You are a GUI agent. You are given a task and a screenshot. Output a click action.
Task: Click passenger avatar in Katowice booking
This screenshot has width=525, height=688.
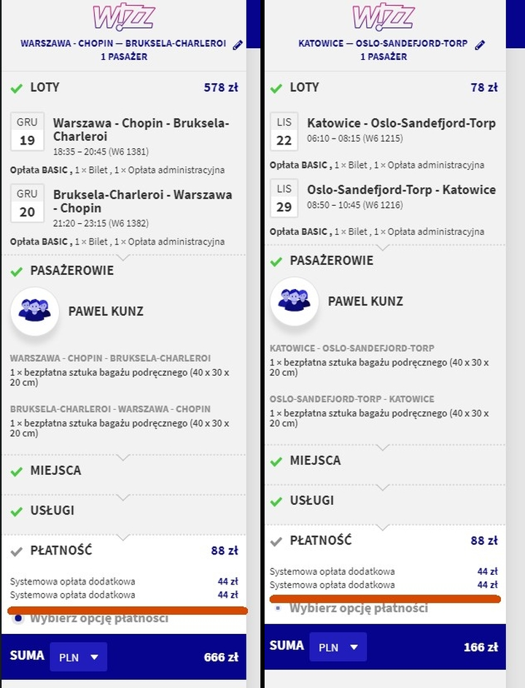295,301
